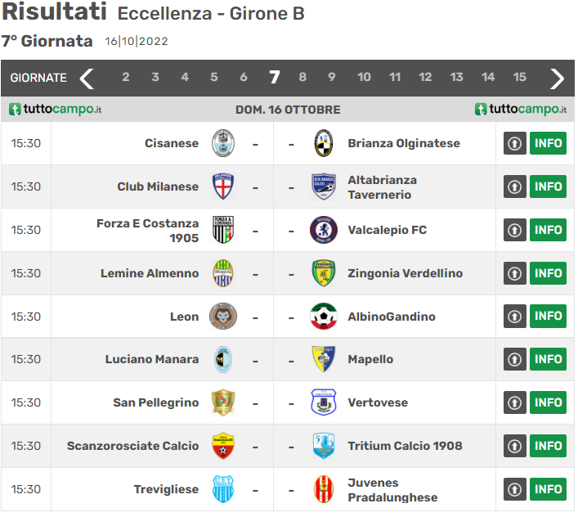
Task: Click the Zingonia Verdellino team crest
Action: (x=323, y=273)
